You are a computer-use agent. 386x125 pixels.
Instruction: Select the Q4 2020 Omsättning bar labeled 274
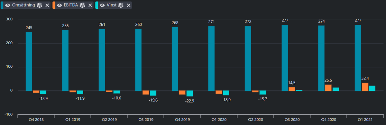pos(321,58)
